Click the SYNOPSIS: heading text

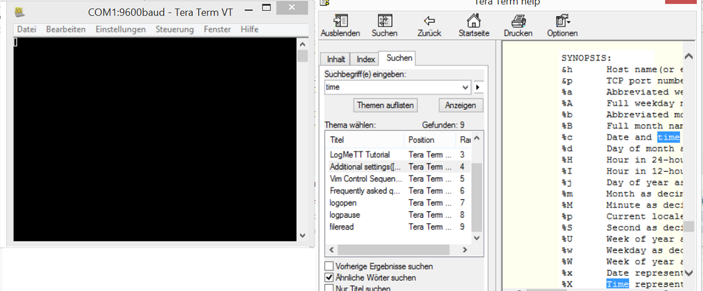click(586, 58)
